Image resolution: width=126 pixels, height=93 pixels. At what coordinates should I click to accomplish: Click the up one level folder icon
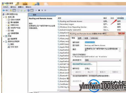(x=11, y=10)
